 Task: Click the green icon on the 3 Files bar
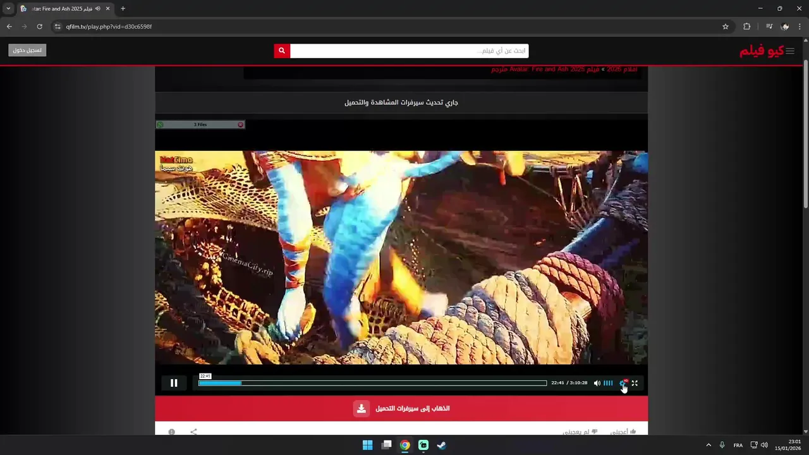coord(160,124)
